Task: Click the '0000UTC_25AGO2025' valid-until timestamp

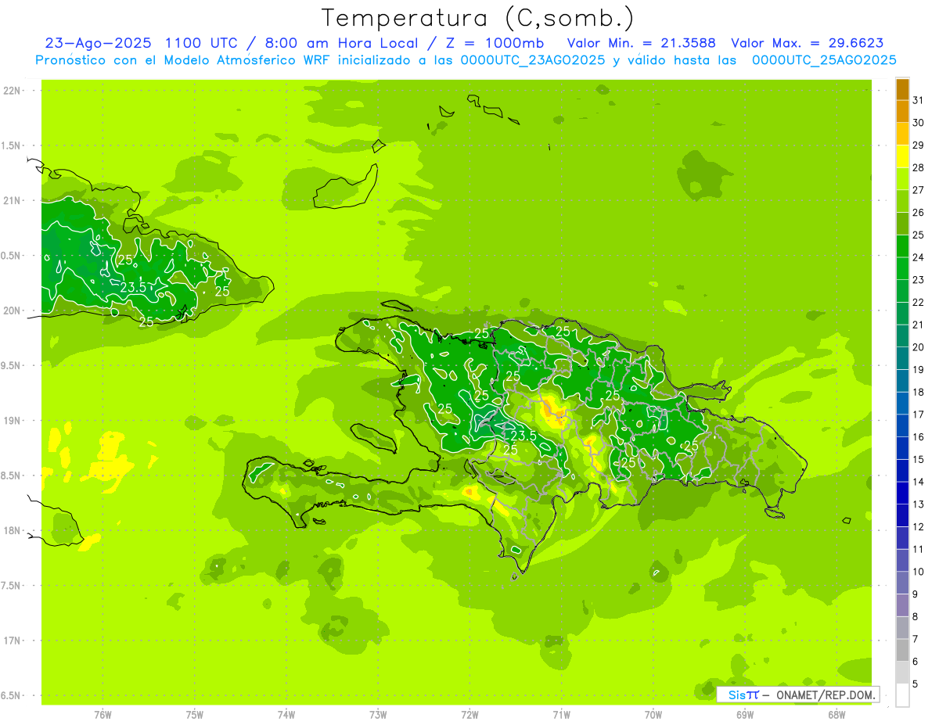Action: tap(824, 60)
